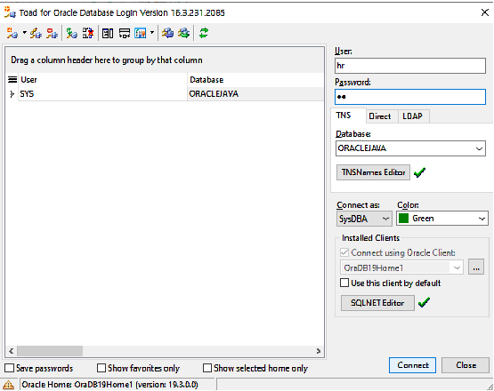
Task: Click the blue grid view toolbar icon
Action: point(141,33)
